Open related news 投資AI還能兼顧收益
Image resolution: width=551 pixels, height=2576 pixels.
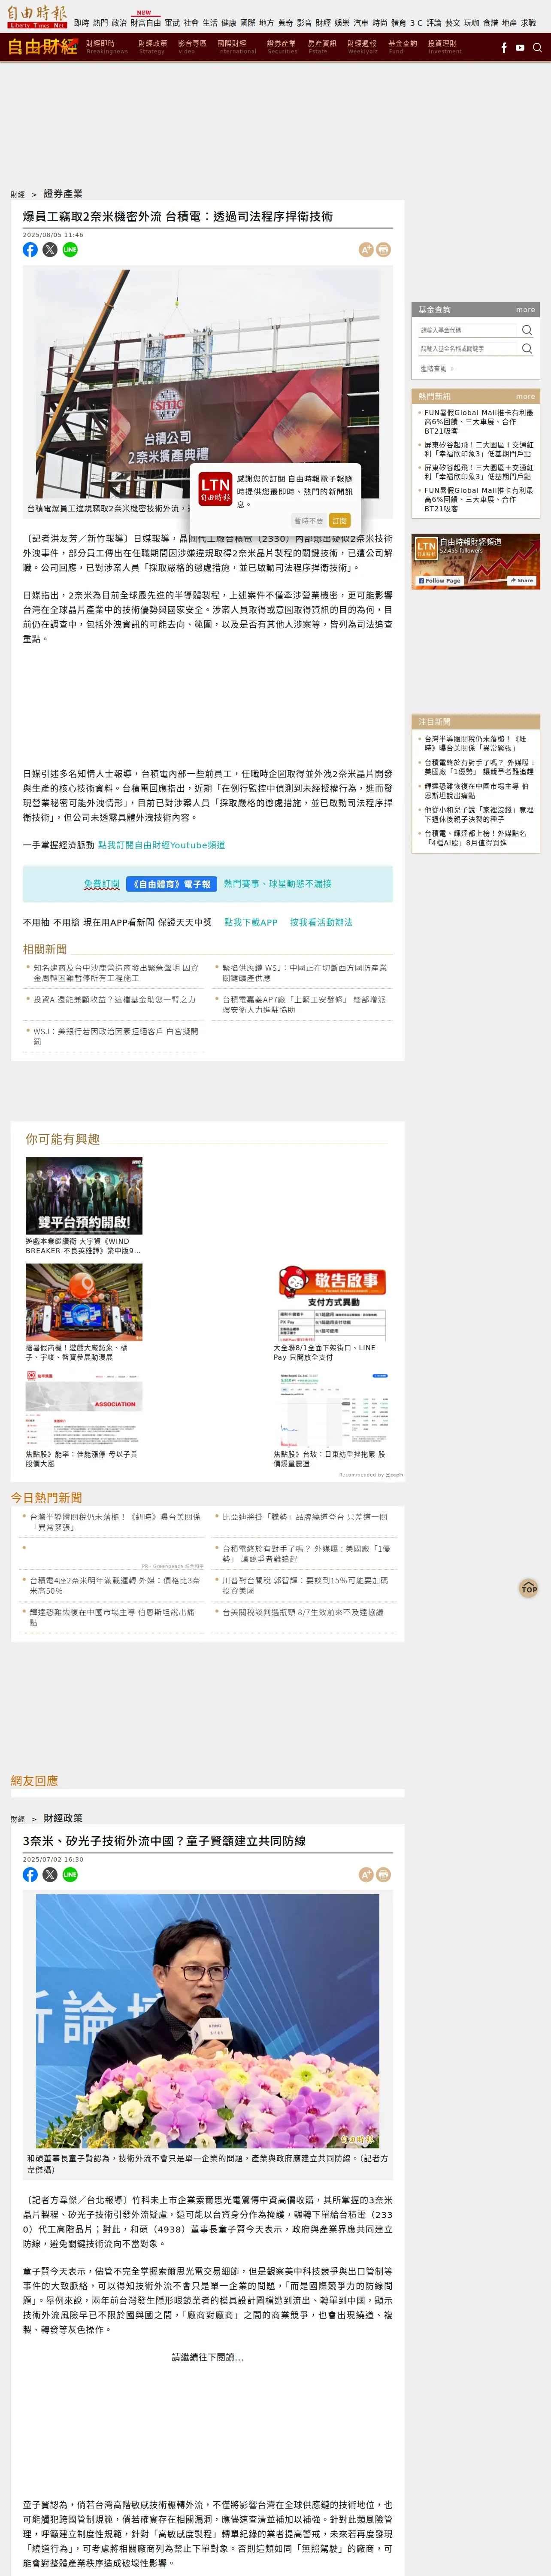[114, 1000]
